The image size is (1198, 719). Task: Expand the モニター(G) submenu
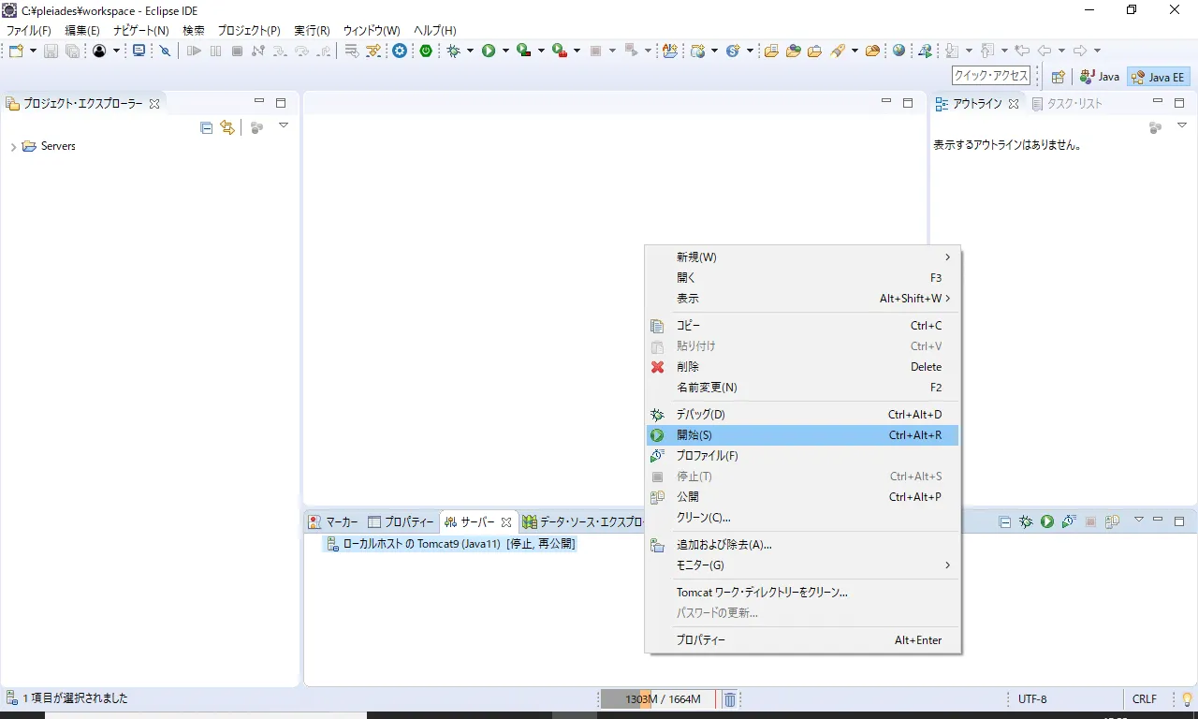click(x=803, y=565)
